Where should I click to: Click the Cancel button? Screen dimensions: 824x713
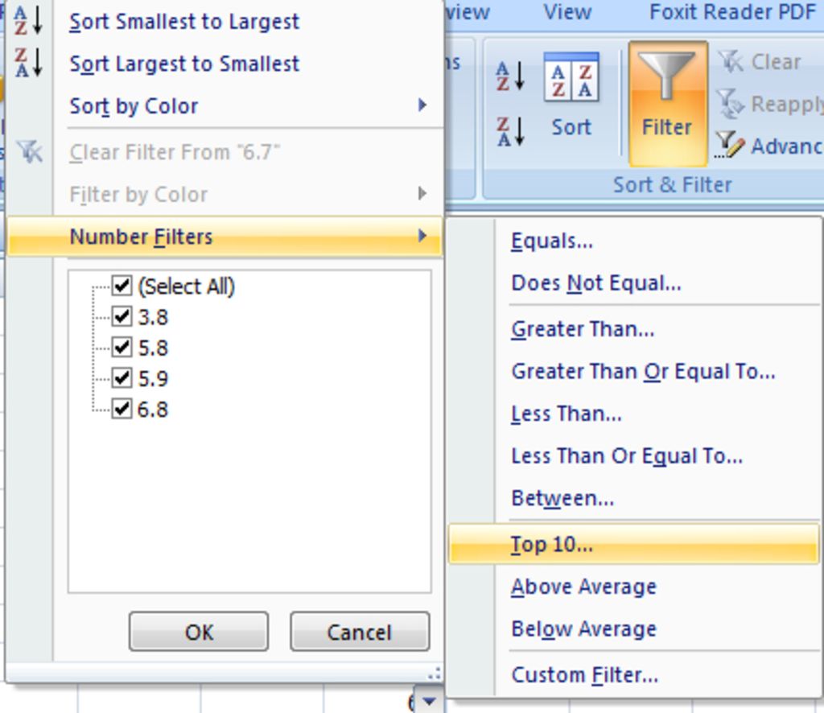[x=360, y=632]
